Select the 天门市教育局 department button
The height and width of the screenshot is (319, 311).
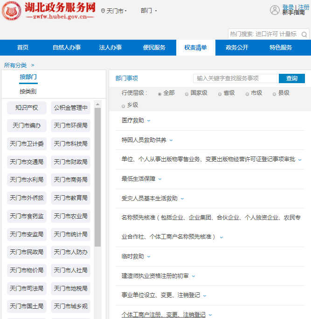(70, 198)
